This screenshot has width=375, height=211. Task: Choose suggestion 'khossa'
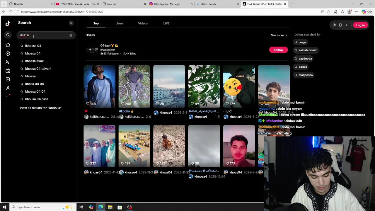tap(30, 76)
